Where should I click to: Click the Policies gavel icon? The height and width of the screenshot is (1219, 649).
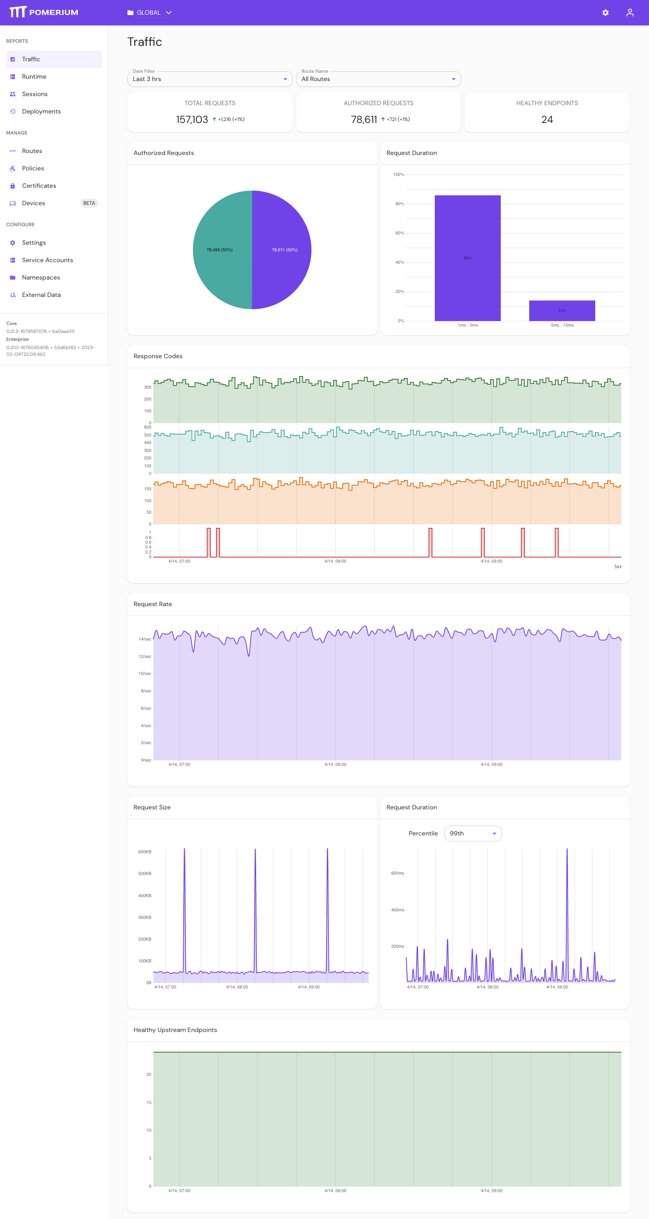tap(13, 168)
